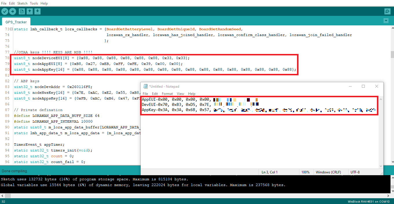394x204 pixels.
Task: Open a sketch using the Open icon
Action: 30,11
